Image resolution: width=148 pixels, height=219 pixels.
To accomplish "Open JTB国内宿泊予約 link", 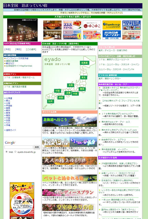I will tap(119, 163).
